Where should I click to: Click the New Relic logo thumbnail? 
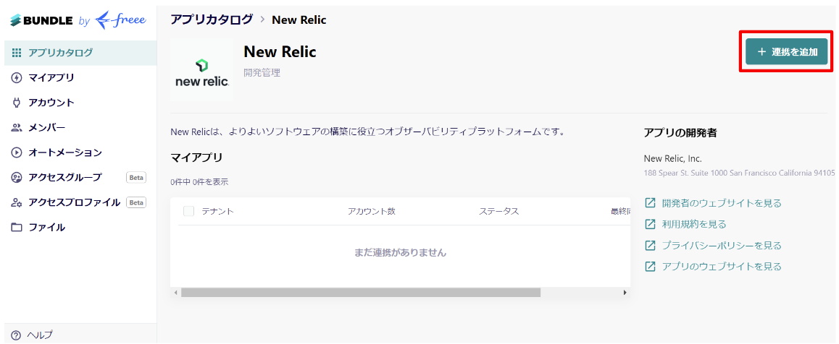201,69
